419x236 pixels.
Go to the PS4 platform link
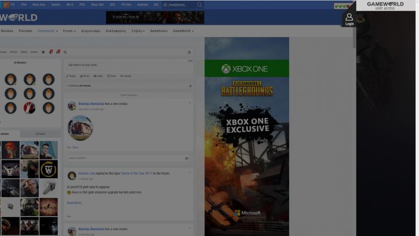24,5
